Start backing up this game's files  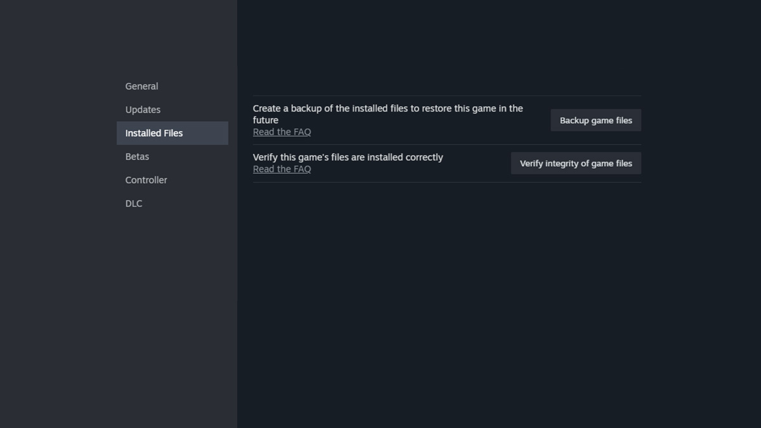[x=595, y=120]
